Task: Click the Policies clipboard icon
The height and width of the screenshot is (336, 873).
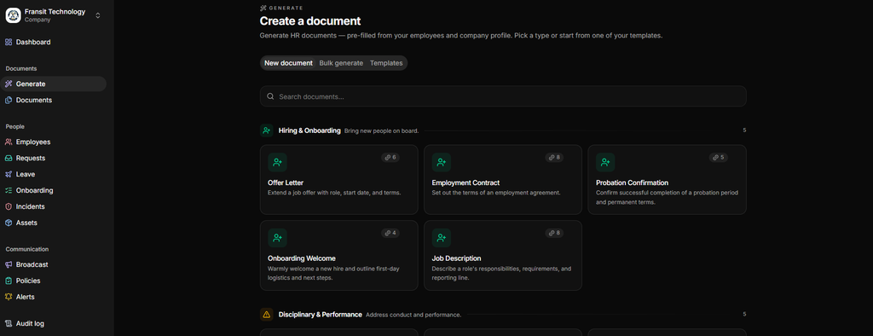Action: coord(9,281)
